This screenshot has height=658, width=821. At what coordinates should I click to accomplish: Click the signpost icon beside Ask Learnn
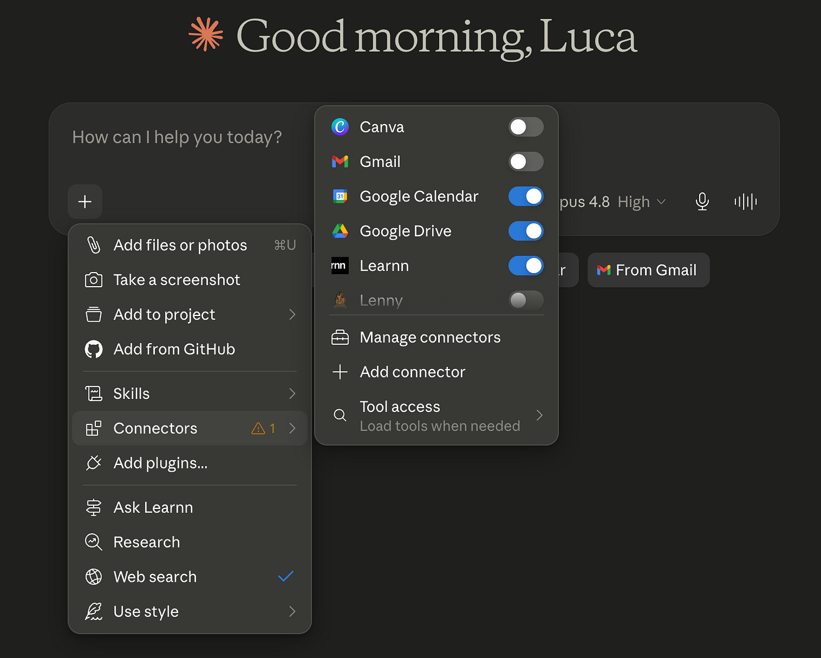(94, 507)
